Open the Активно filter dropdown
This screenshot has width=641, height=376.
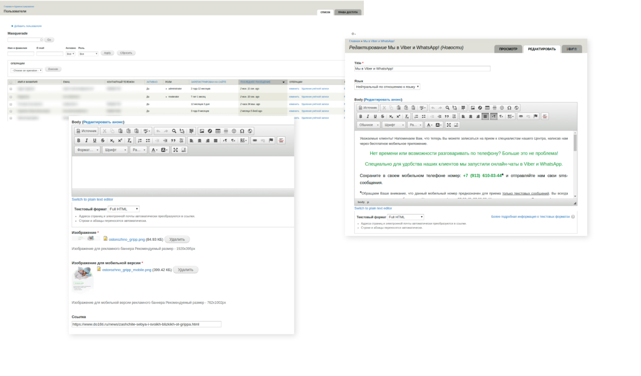(x=71, y=54)
